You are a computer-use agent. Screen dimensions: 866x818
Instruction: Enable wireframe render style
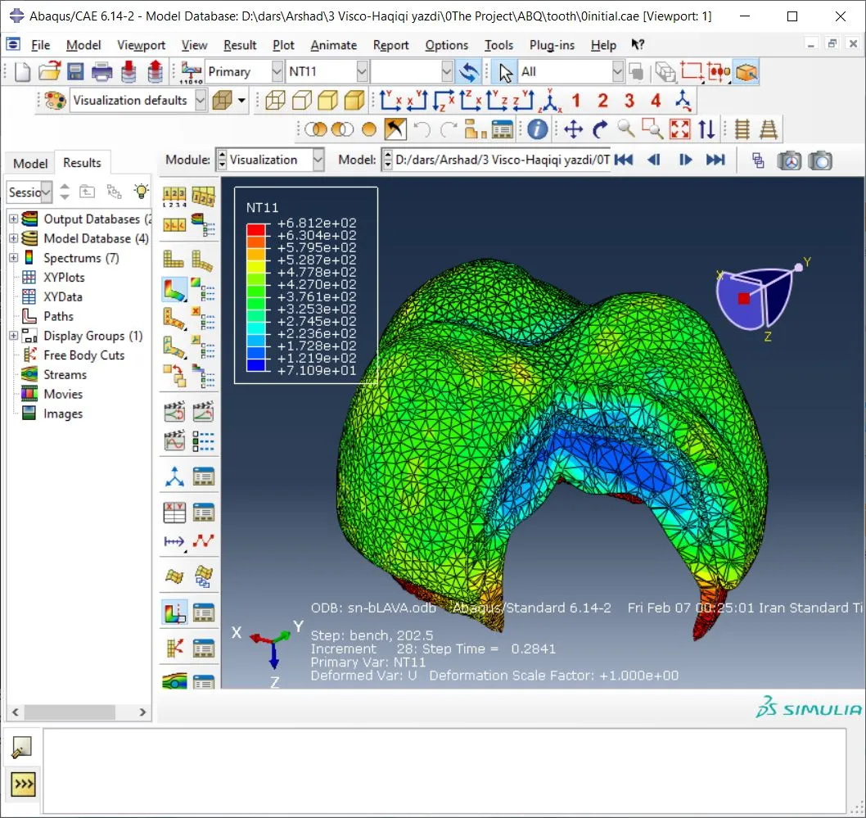[x=275, y=101]
